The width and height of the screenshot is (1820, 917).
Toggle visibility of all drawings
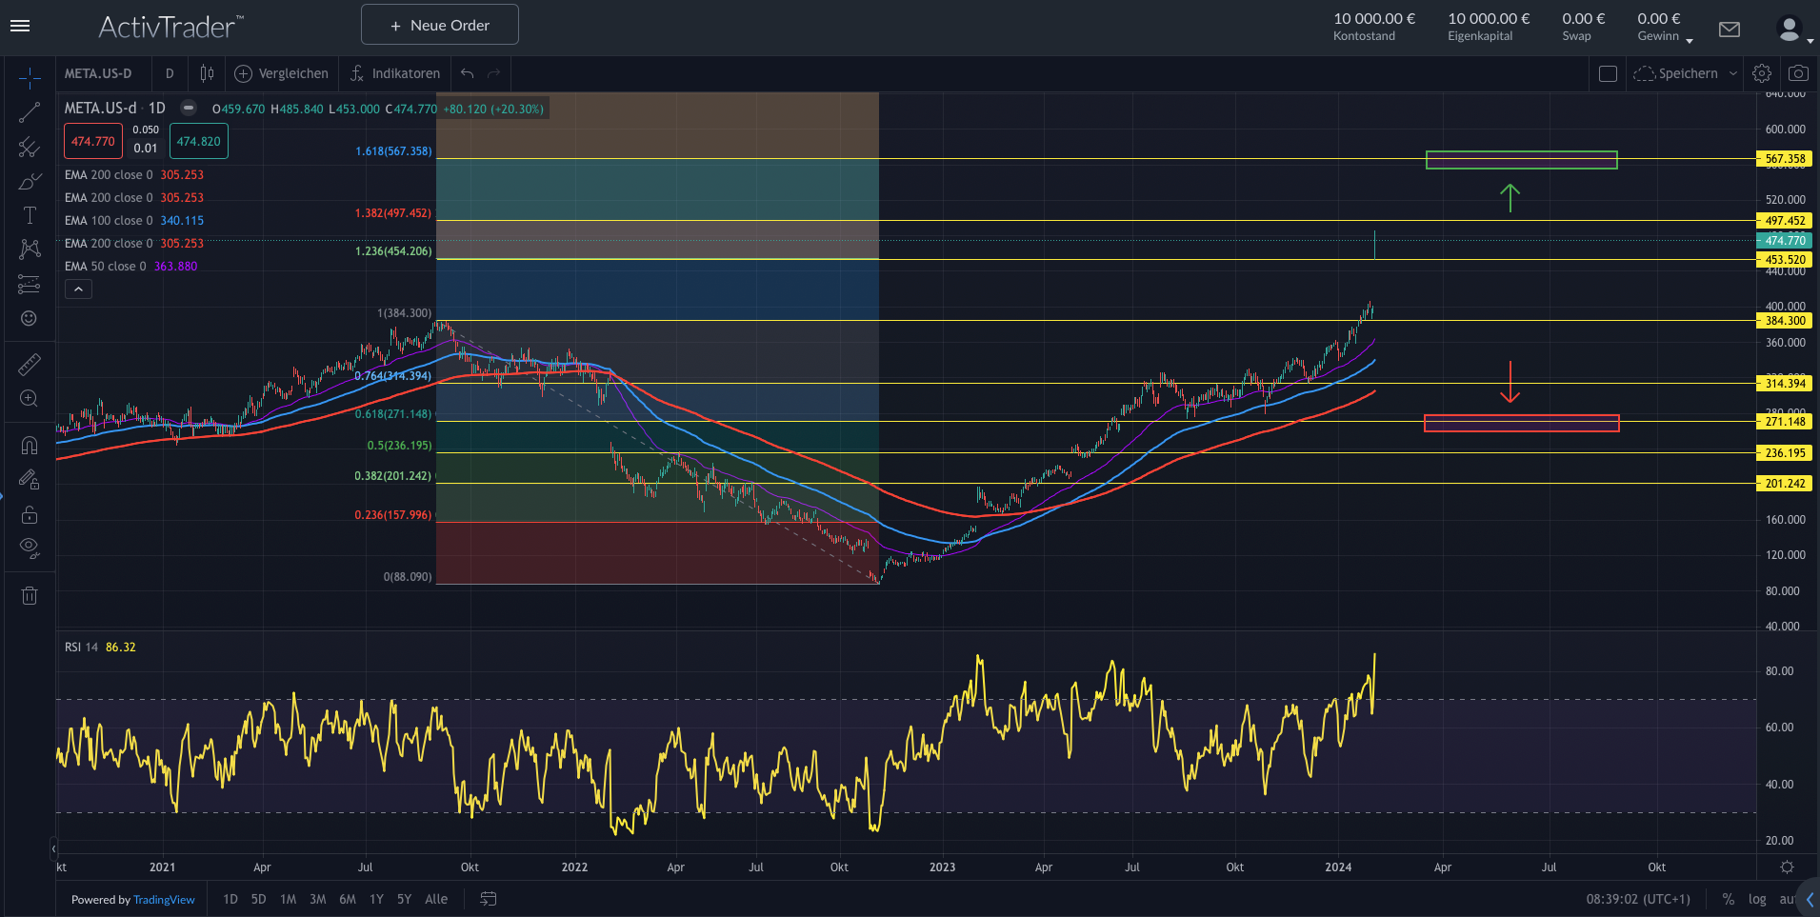point(30,548)
